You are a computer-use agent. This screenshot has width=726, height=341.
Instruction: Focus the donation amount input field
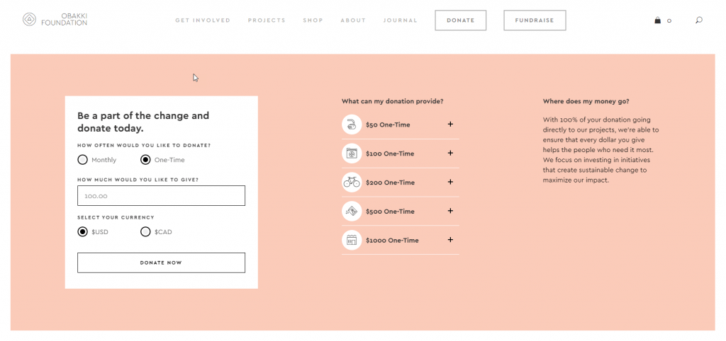tap(161, 195)
